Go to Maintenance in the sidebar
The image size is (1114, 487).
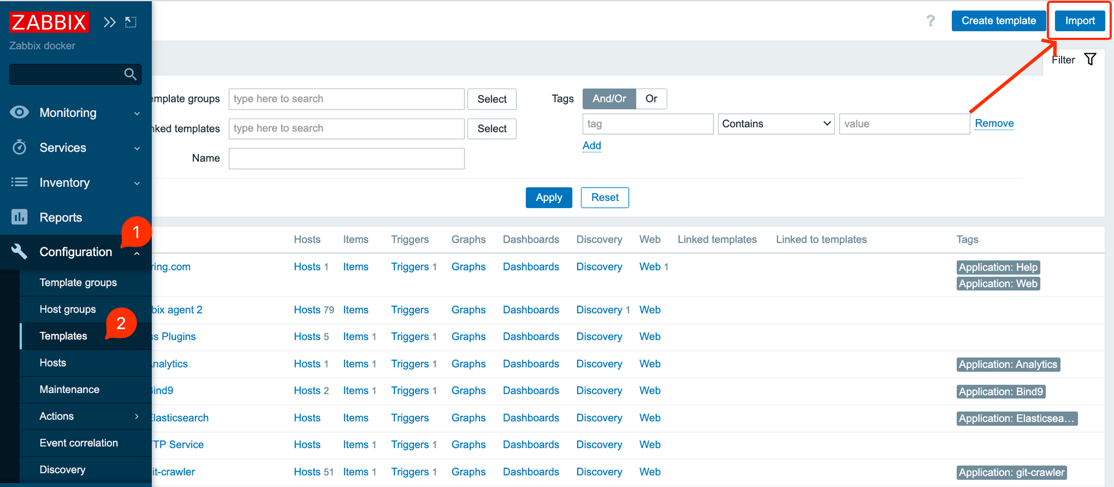coord(69,390)
